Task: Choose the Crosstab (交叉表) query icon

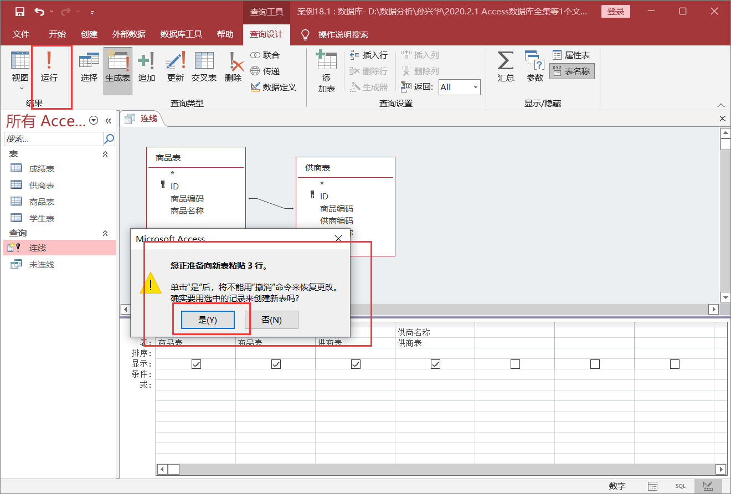Action: (x=204, y=67)
